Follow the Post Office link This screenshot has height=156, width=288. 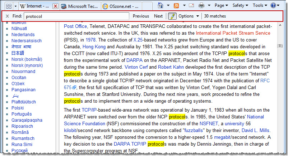coord(75,26)
